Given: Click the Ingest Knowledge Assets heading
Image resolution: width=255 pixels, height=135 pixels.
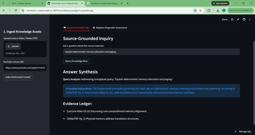Looking at the screenshot, I should (22, 32).
